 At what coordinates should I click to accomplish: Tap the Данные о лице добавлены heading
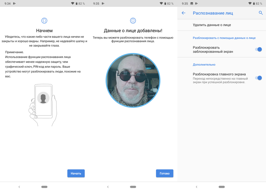(x=133, y=30)
